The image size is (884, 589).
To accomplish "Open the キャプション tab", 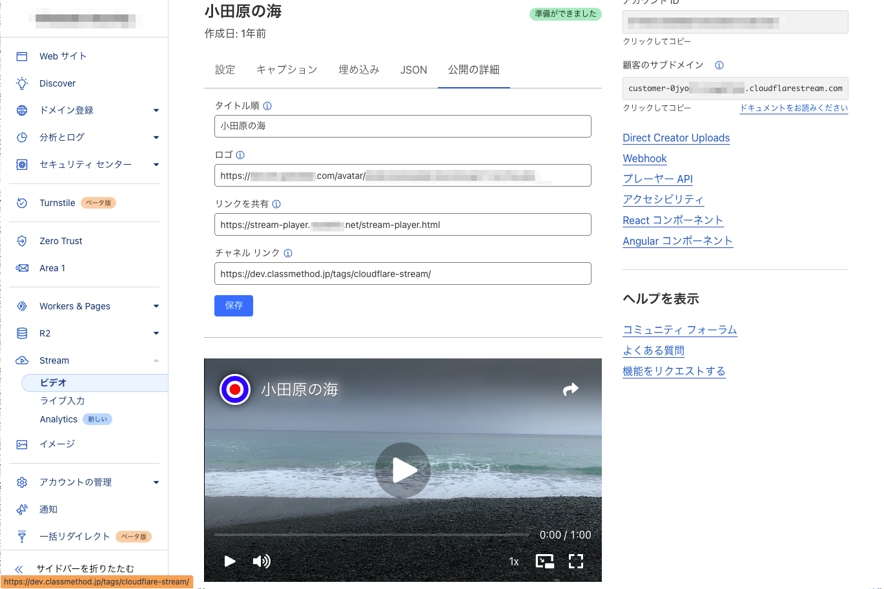I will pyautogui.click(x=287, y=69).
